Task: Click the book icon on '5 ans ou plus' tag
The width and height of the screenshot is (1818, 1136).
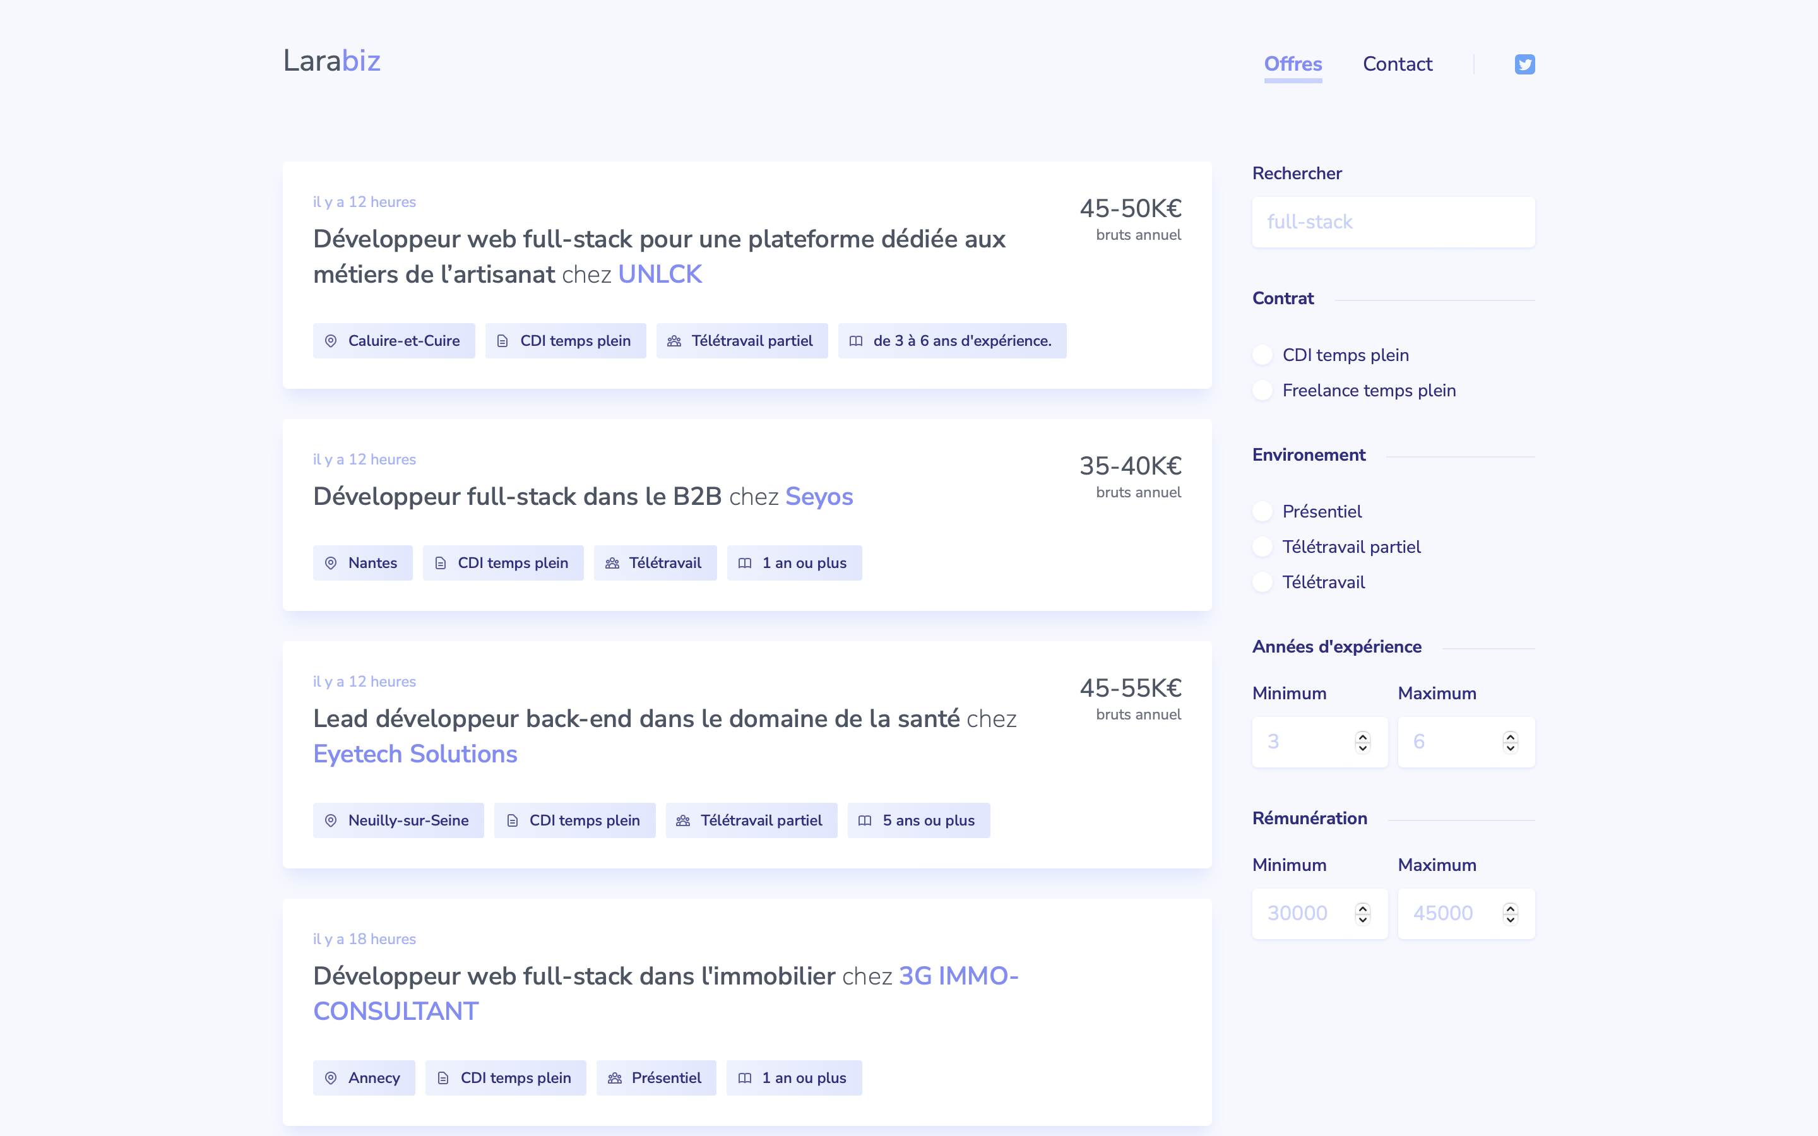Action: pyautogui.click(x=865, y=820)
